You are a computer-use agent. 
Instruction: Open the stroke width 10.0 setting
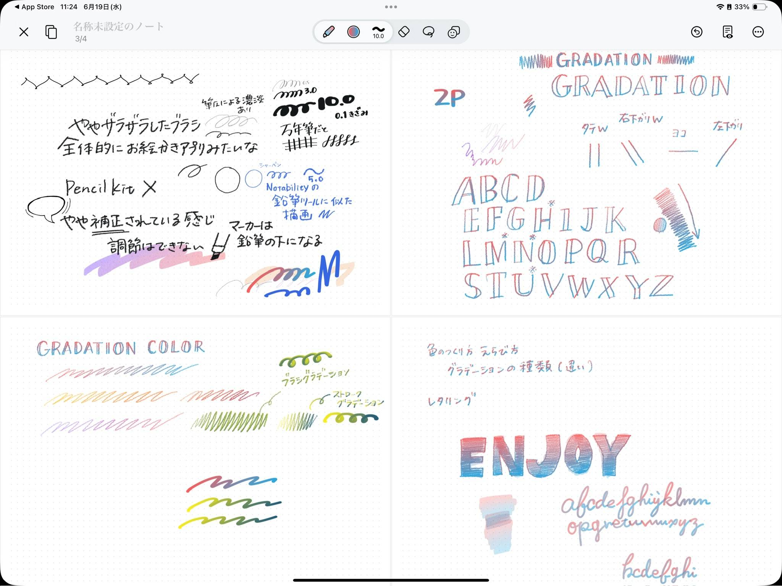[x=378, y=32]
